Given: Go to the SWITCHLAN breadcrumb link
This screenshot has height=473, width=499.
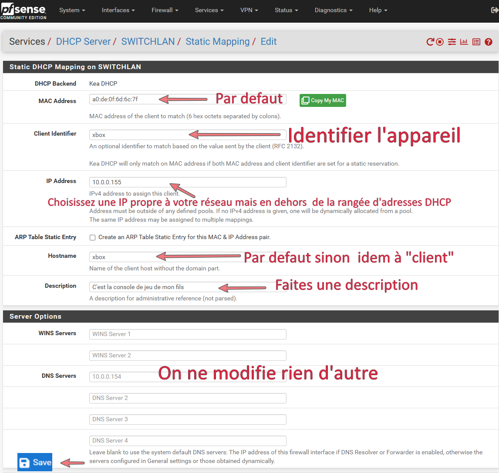Looking at the screenshot, I should (148, 42).
